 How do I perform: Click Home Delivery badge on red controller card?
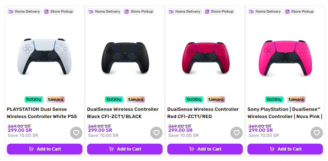[x=185, y=12]
